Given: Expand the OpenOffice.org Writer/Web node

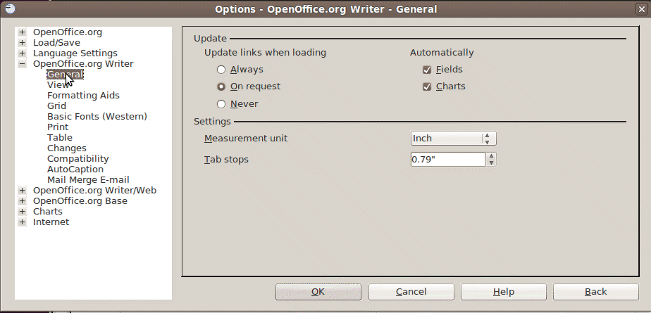Looking at the screenshot, I should pyautogui.click(x=23, y=191).
